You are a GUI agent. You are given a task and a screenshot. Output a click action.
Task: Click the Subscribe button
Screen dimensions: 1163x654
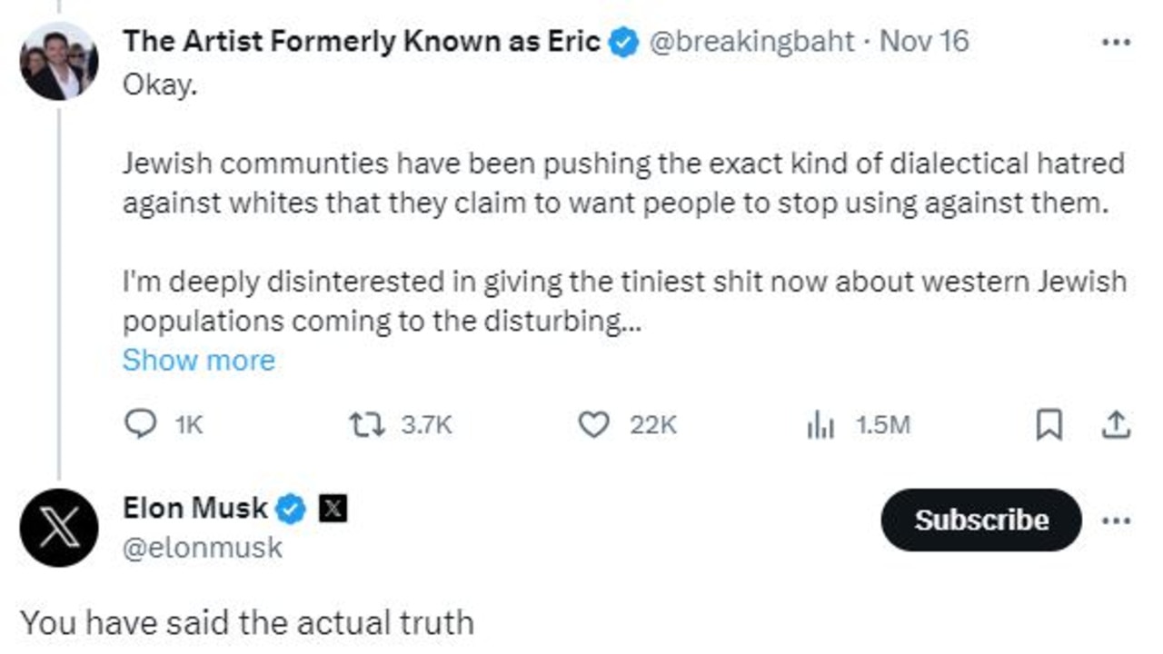click(981, 520)
